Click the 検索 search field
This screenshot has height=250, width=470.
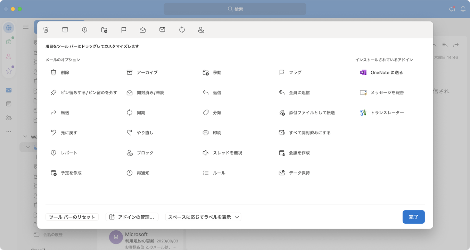click(235, 9)
